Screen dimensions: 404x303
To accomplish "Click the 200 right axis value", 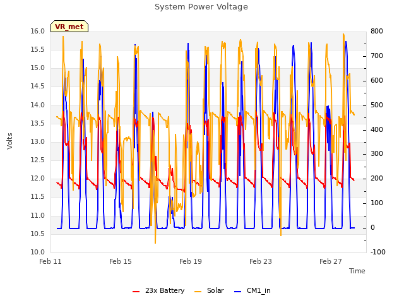I will (377, 179).
